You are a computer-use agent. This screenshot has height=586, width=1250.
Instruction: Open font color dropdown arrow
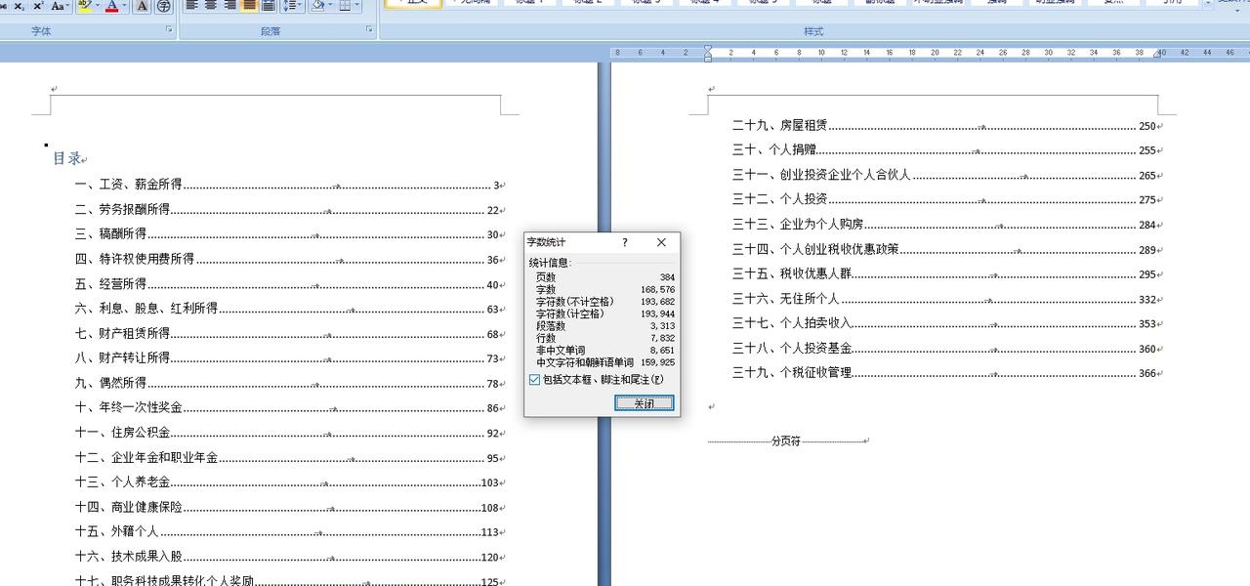123,6
